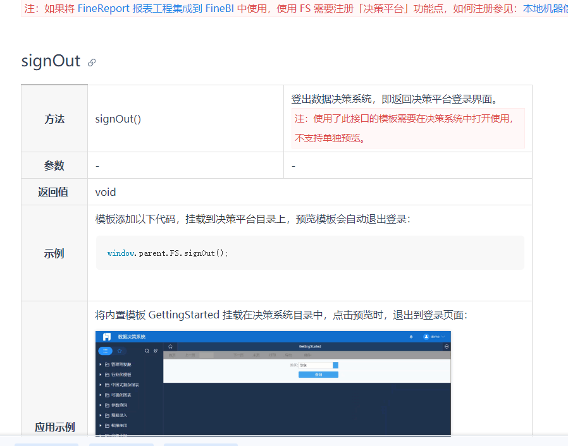Image resolution: width=568 pixels, height=446 pixels.
Task: Toggle the blue list-view directory button
Action: pos(105,351)
